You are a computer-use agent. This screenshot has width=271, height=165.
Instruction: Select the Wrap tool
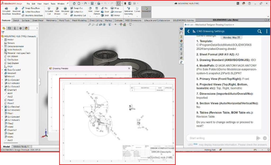[x=115, y=8]
